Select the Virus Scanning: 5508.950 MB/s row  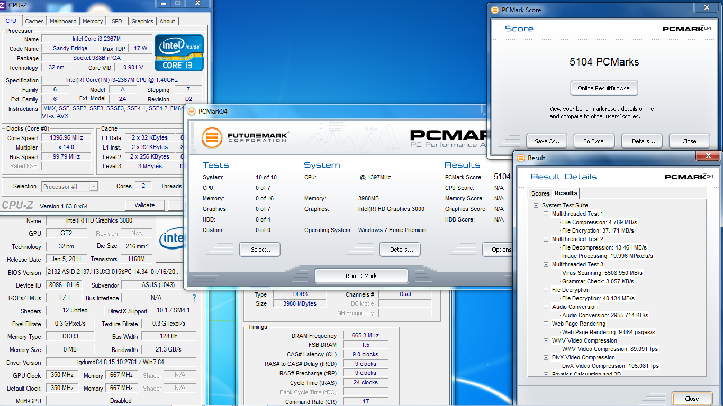(602, 273)
